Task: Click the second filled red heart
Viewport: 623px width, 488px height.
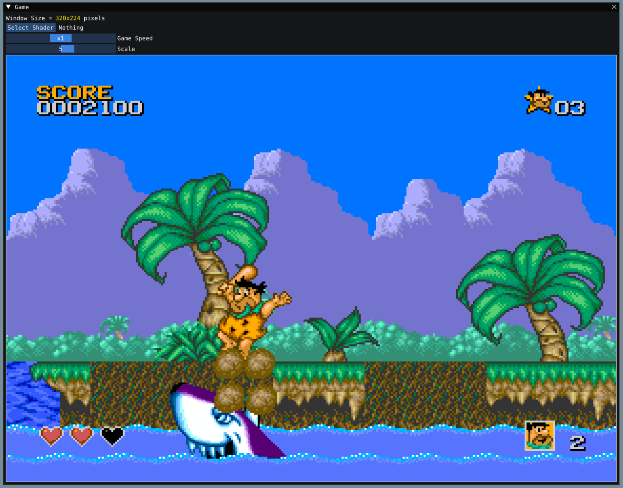Action: 81,436
